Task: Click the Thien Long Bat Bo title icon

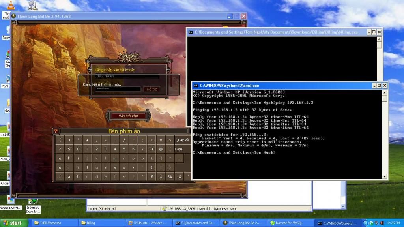Action: tap(14, 16)
